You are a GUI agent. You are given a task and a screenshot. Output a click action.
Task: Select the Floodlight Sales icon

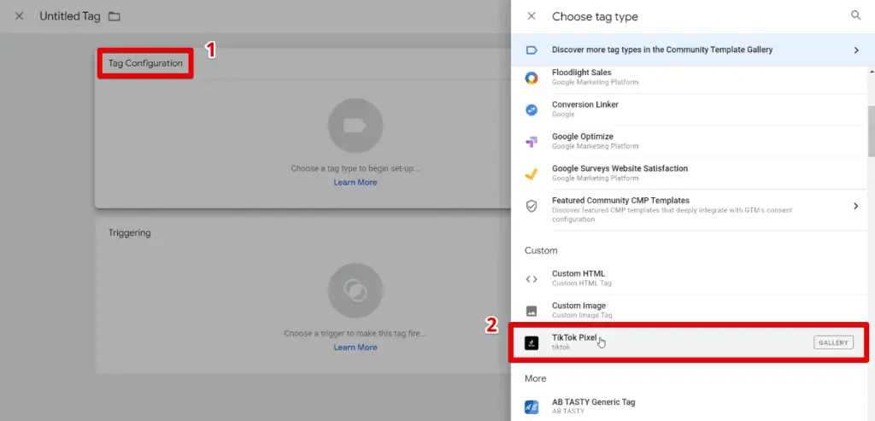531,78
